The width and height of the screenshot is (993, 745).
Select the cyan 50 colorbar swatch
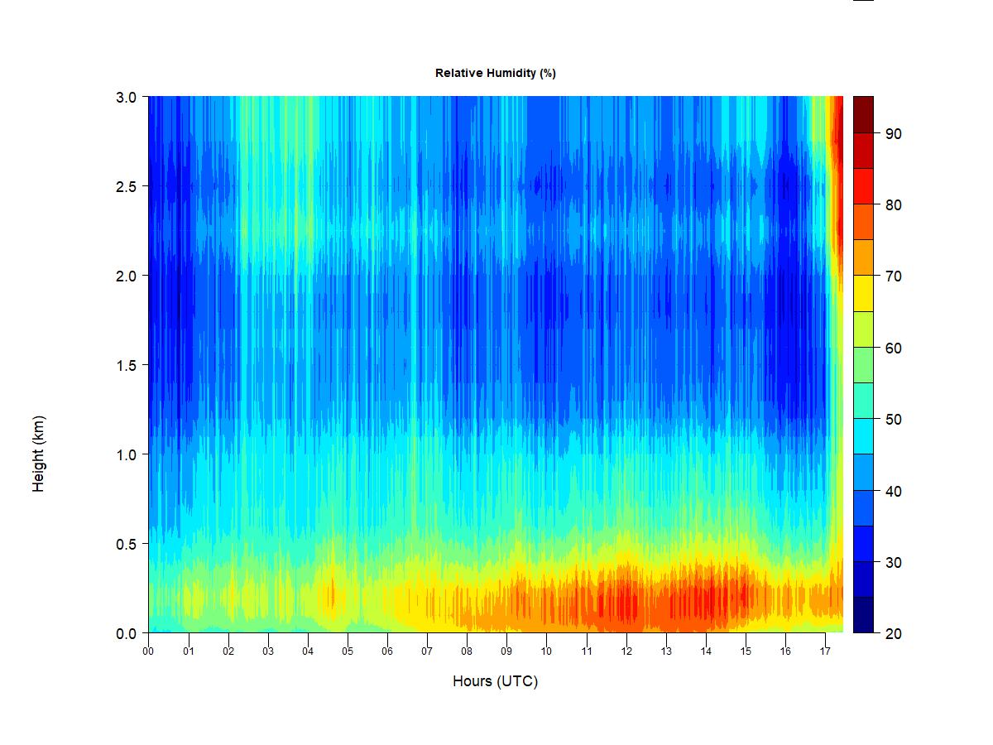pos(863,435)
